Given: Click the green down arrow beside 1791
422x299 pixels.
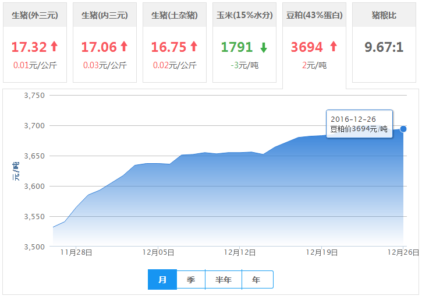Looking at the screenshot, I should point(264,47).
